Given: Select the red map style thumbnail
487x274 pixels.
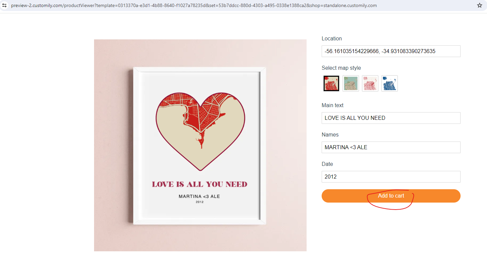Looking at the screenshot, I should [331, 83].
